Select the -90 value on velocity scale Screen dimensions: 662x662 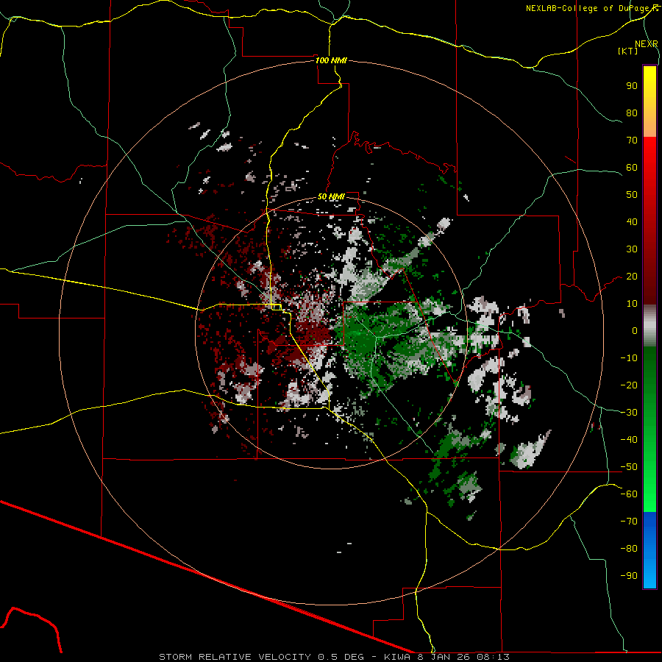tap(629, 576)
